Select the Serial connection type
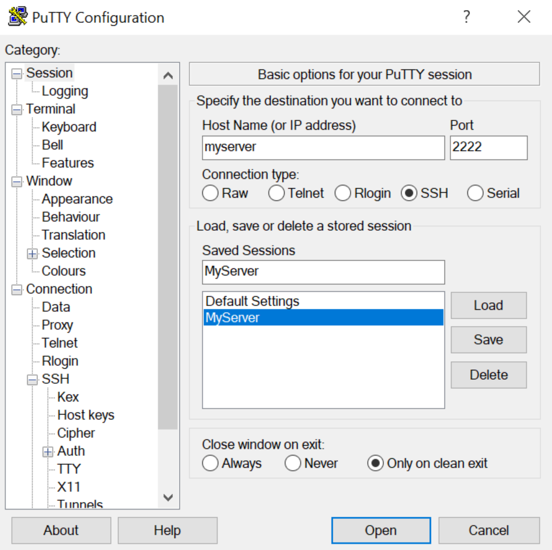Screen dimensions: 552x550 (x=475, y=193)
